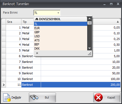Click the sort arrow in value column header
This screenshot has height=104, width=122.
(x=118, y=22)
